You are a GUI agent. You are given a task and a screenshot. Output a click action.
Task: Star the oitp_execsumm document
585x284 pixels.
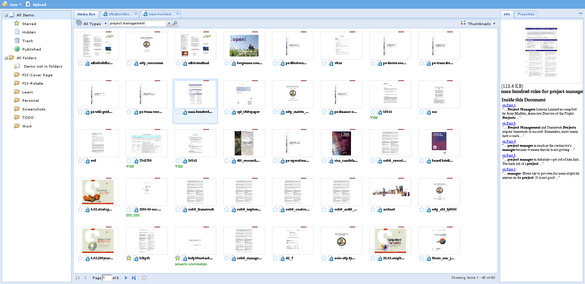[x=129, y=63]
